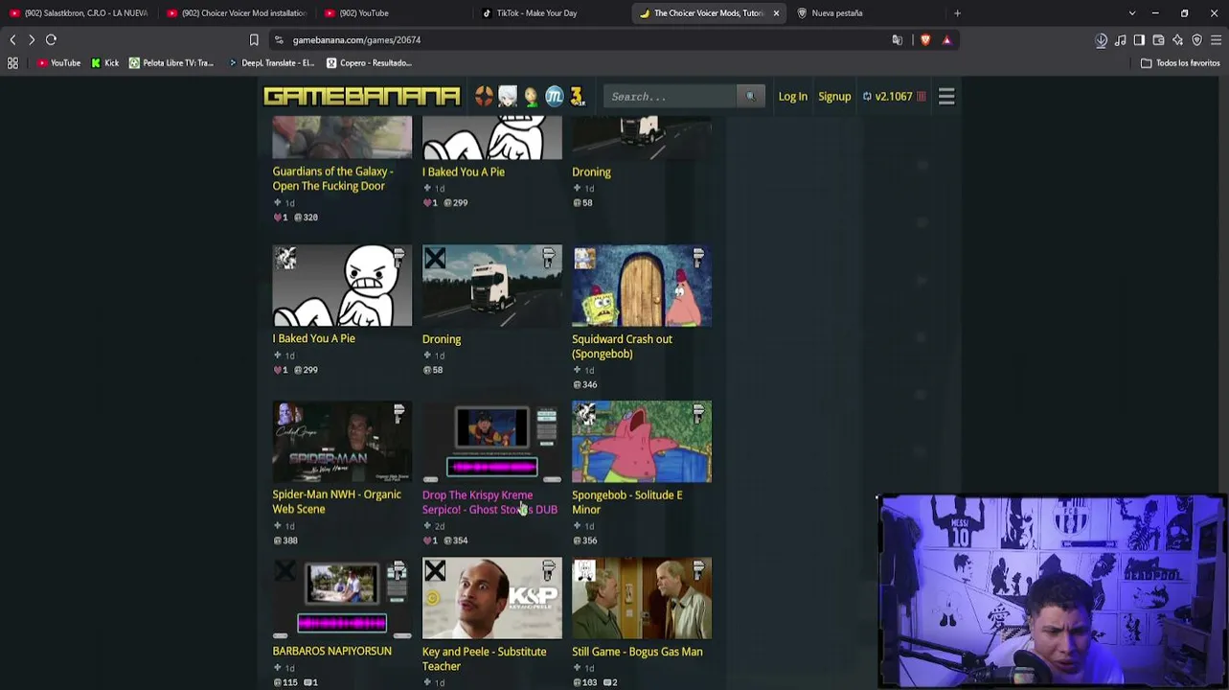Viewport: 1229px width, 690px height.
Task: Click the Squidward Crash out thumbnail
Action: pos(642,286)
